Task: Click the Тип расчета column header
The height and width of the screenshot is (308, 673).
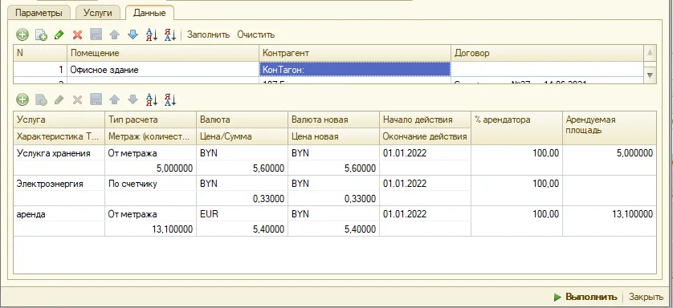Action: (151, 120)
